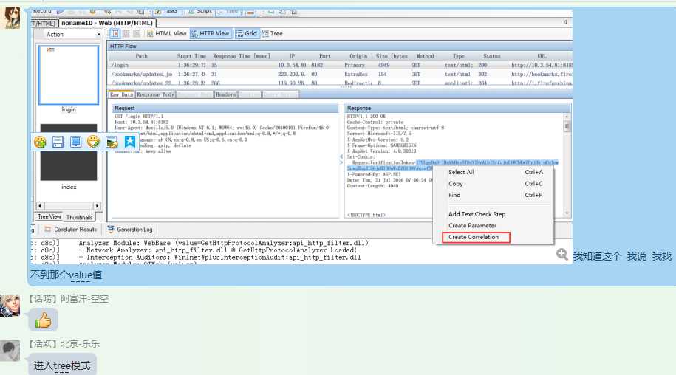Click the thumbnail panel right scroll arrow
Screen dimensions: 676x375
coord(97,206)
